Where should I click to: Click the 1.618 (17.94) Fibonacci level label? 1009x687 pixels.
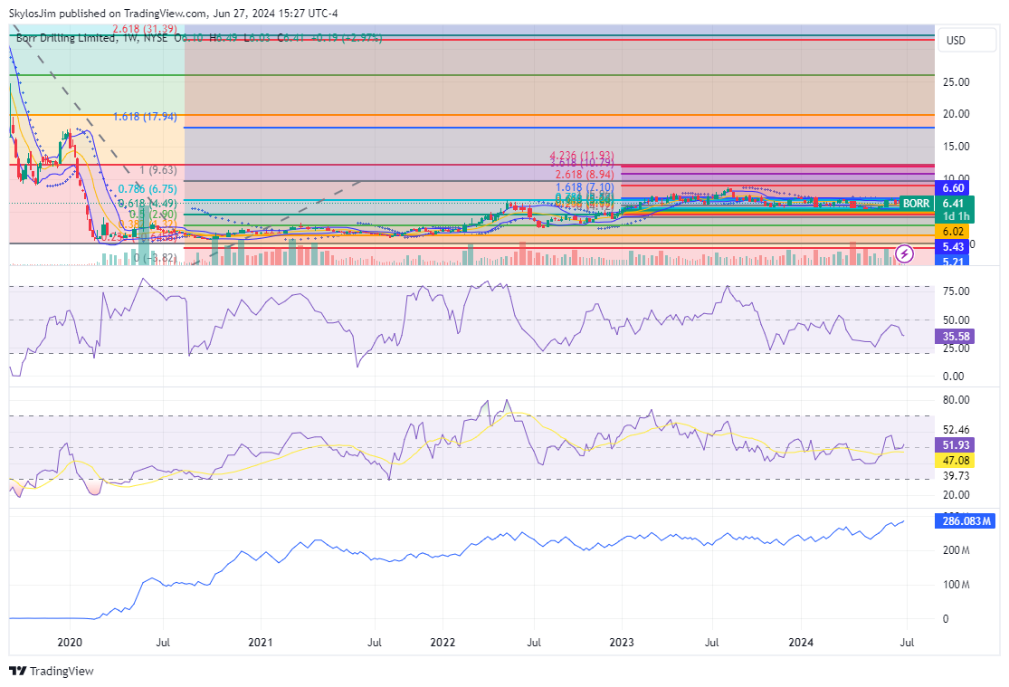pos(145,117)
